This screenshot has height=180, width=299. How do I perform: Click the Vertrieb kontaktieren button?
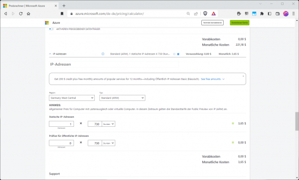[x=212, y=23]
